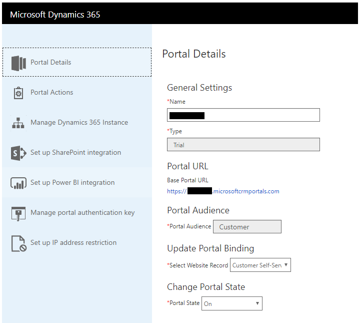This screenshot has height=323, width=360.
Task: Open Portal Actions menu item
Action: coord(77,92)
